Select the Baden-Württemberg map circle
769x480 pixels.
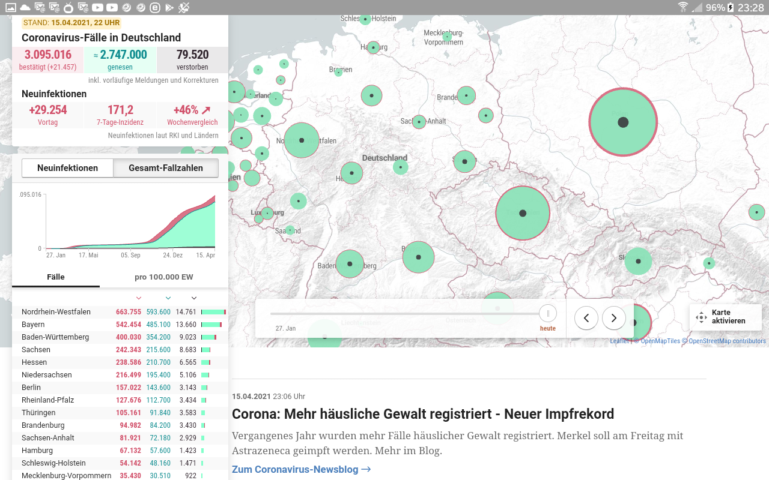350,264
